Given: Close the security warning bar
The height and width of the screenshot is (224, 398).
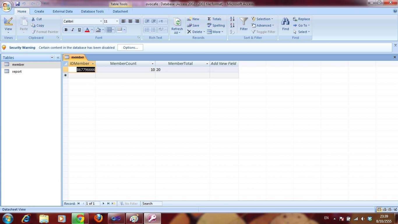Looking at the screenshot, I should click(395, 45).
